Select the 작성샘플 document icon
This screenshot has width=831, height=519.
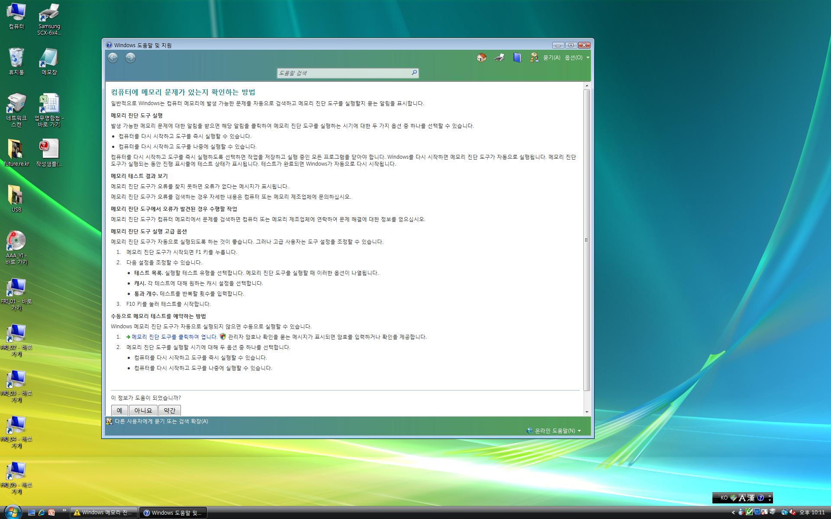click(x=49, y=153)
